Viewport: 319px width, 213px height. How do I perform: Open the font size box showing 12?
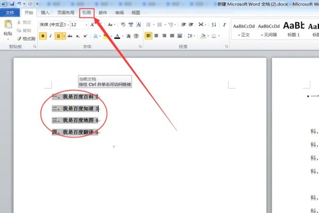(x=79, y=24)
